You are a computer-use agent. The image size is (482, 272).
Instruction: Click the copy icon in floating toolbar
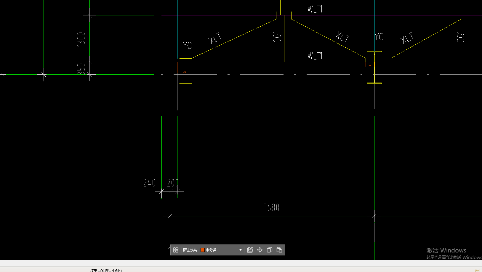click(270, 250)
